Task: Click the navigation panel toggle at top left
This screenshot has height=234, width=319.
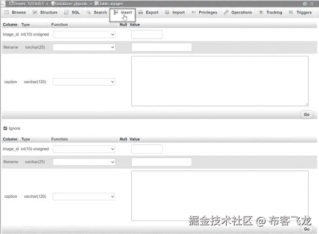Action: tap(3, 4)
